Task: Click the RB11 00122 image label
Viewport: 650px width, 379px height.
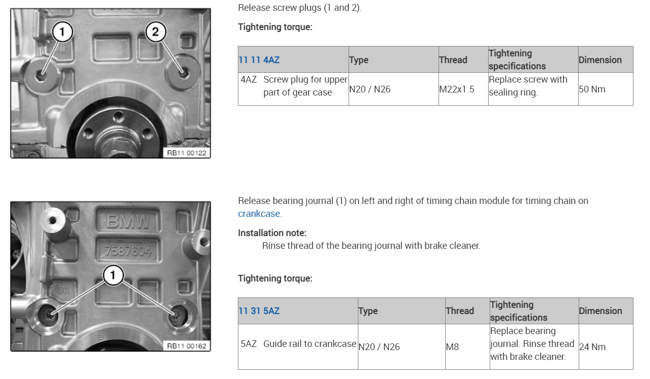Action: [x=187, y=153]
